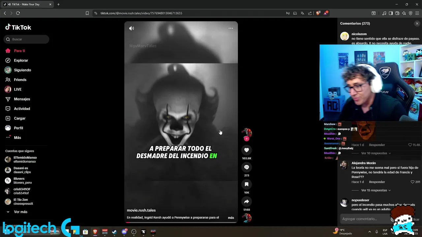Like the comment with 11.4K likes
Image resolution: width=422 pixels, height=237 pixels.
pos(410,145)
